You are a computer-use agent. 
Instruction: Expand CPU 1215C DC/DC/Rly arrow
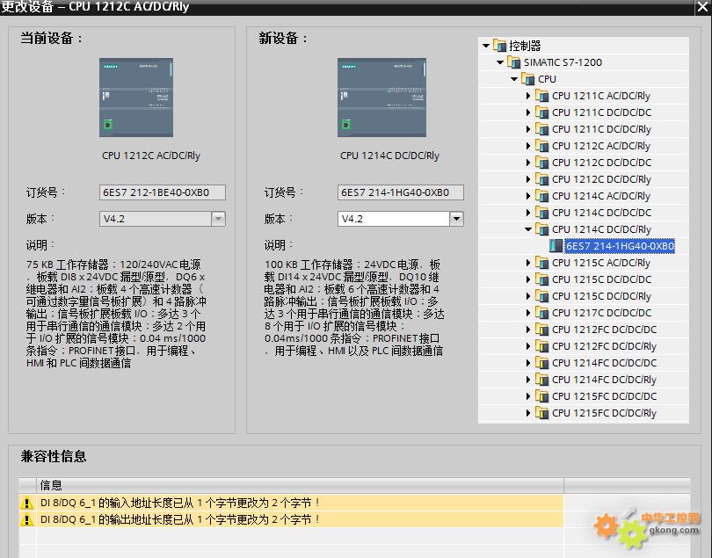(x=528, y=296)
